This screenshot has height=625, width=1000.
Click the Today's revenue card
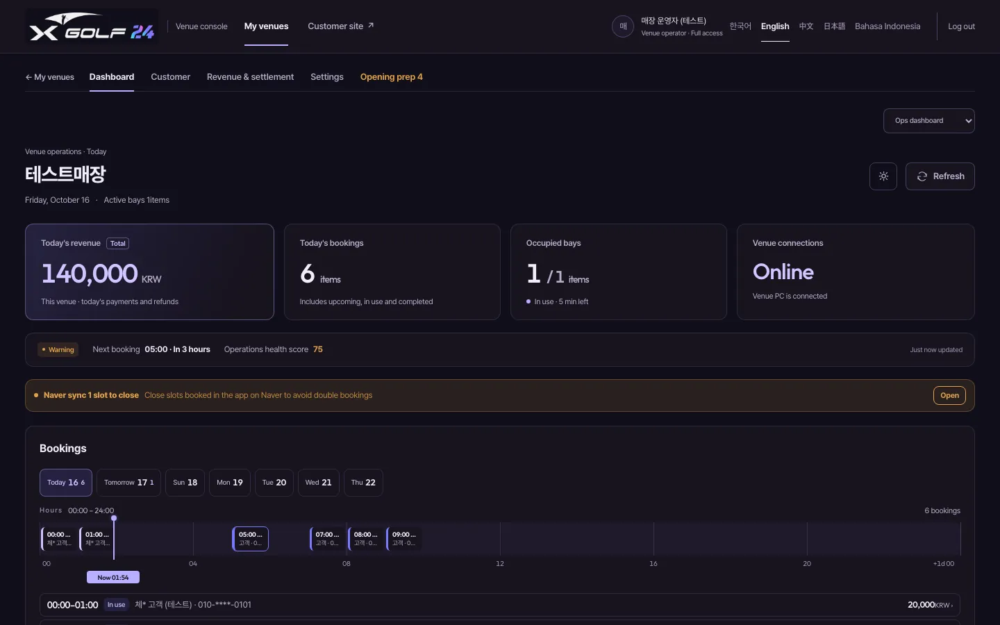click(x=149, y=272)
